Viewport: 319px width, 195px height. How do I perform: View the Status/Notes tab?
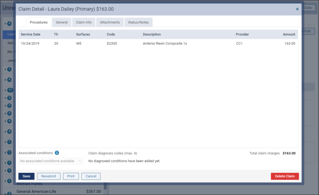[138, 22]
